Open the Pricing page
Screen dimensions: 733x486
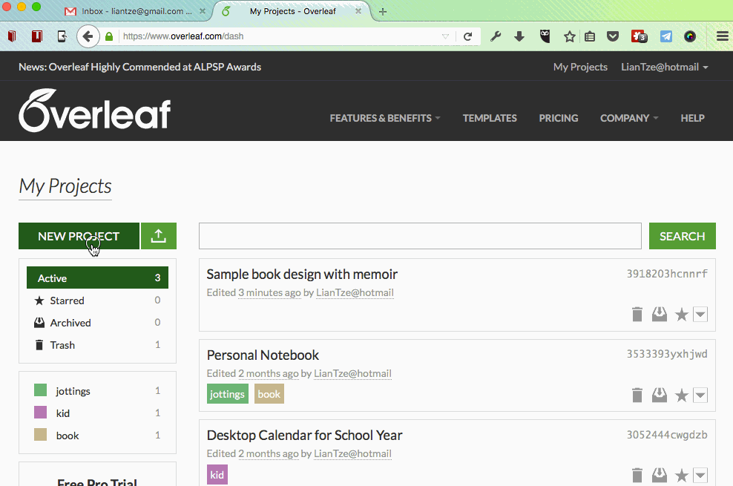pyautogui.click(x=558, y=118)
